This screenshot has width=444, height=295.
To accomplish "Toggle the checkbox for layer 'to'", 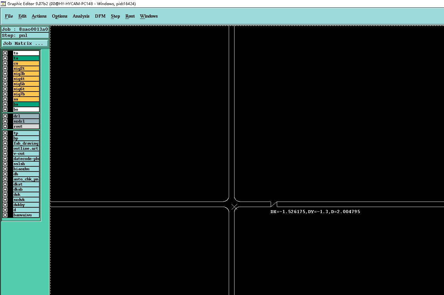I will pyautogui.click(x=5, y=53).
